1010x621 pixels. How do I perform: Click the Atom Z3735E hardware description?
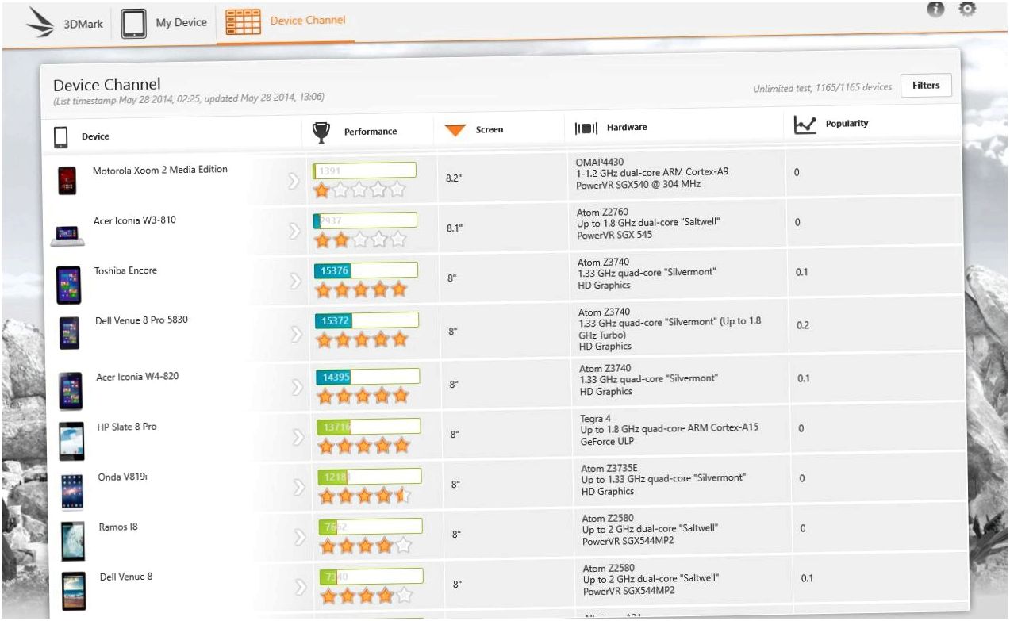(x=663, y=480)
